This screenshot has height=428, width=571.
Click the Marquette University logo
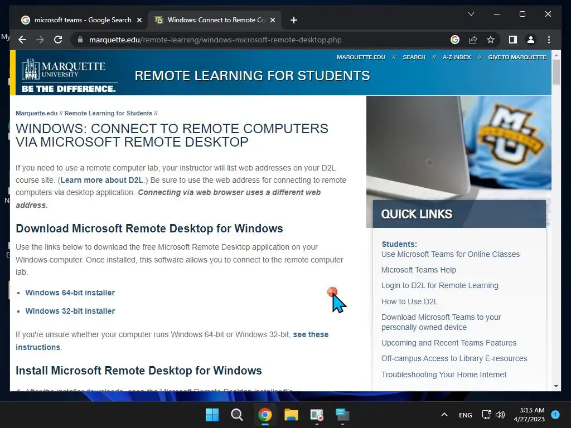point(69,75)
